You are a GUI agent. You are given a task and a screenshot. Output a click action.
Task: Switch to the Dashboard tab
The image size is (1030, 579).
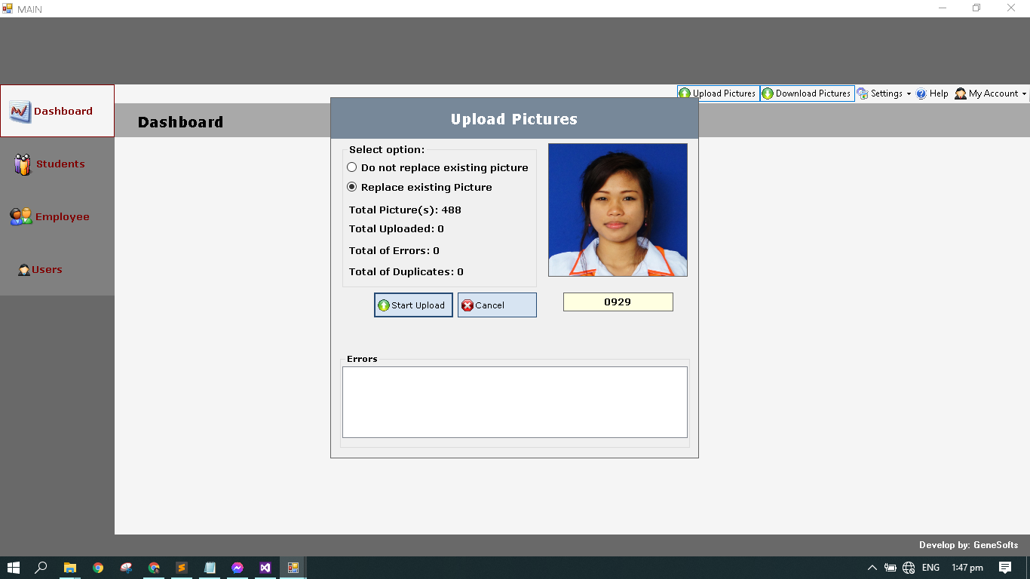click(x=57, y=111)
